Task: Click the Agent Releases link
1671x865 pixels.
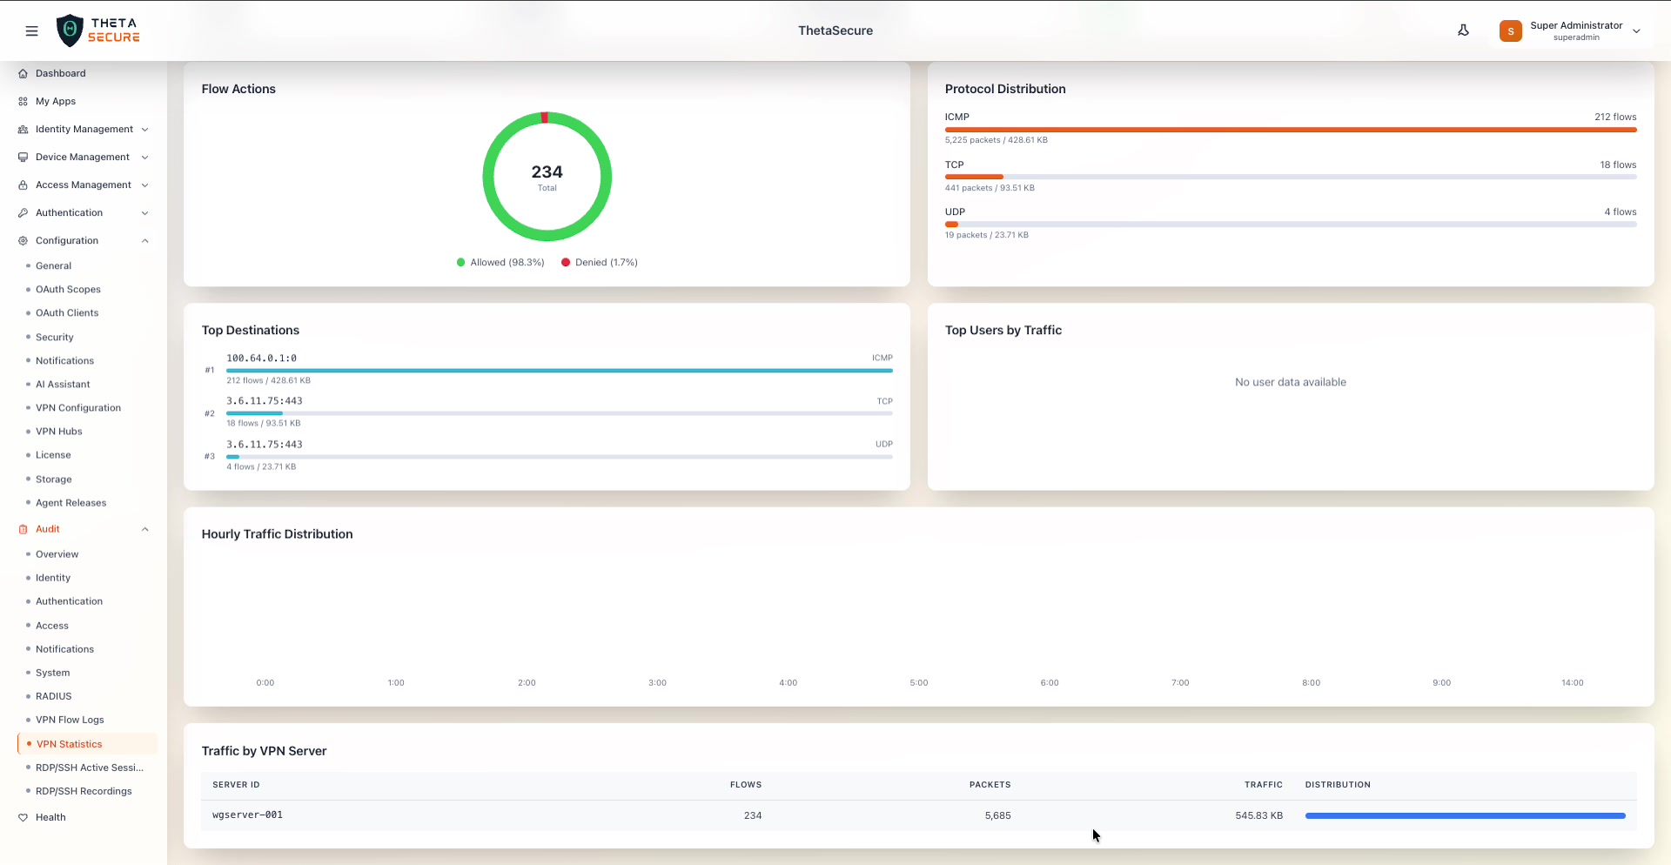Action: 70,502
